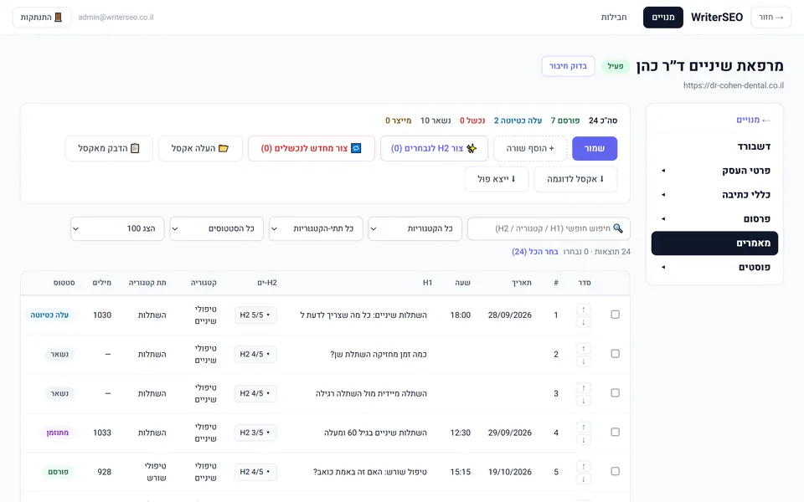
Task: Move row 4 up with arrow
Action: tap(584, 428)
